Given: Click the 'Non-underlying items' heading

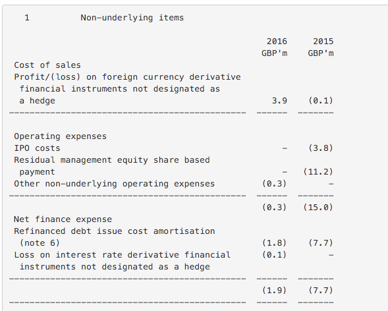Looking at the screenshot, I should coord(132,18).
